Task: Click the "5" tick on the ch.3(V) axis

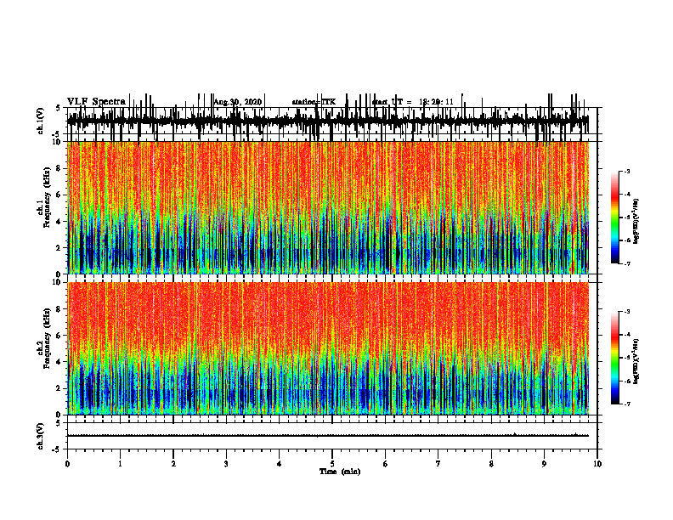Action: point(58,423)
